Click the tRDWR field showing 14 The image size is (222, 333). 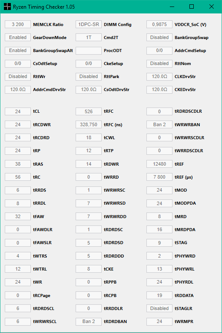(x=89, y=164)
